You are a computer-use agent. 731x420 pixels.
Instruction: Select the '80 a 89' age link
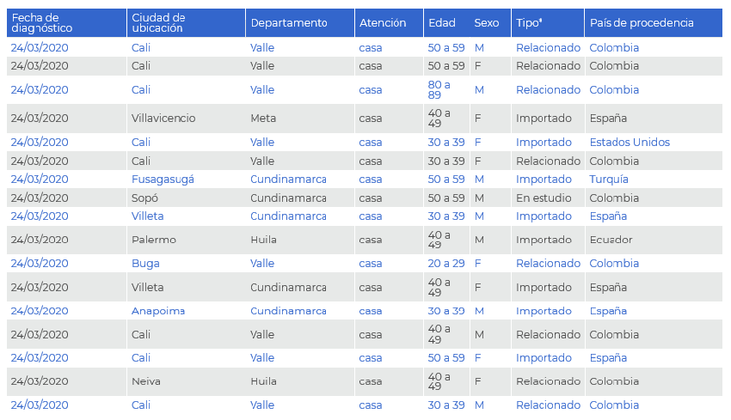pos(439,89)
